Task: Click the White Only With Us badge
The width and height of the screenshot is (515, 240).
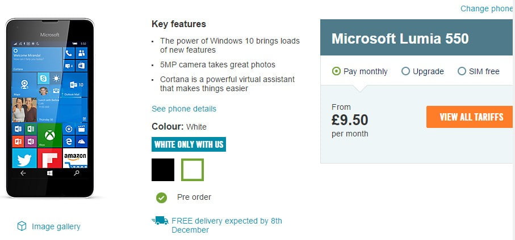Action: tap(189, 144)
